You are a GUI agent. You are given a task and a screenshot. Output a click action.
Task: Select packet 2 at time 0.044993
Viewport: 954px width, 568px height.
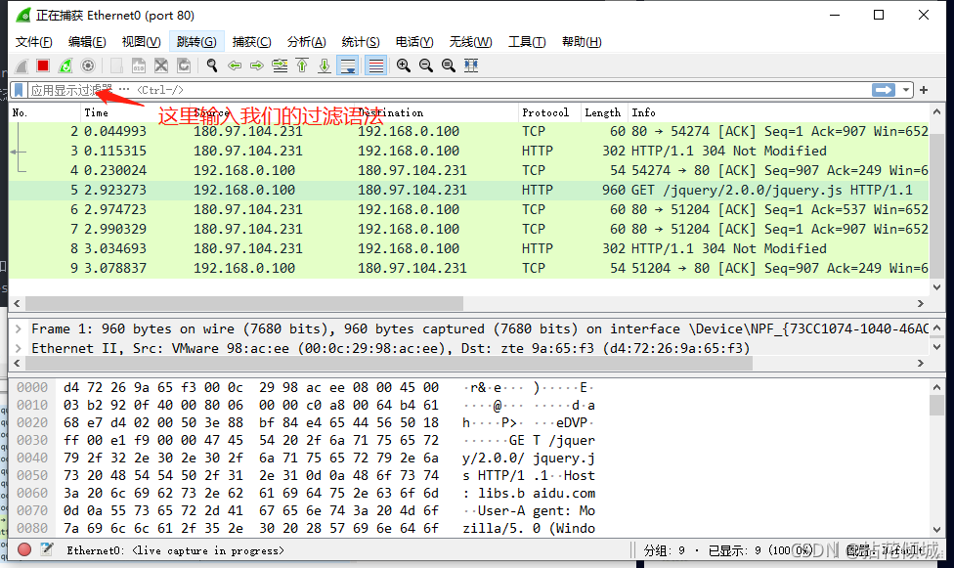click(469, 132)
